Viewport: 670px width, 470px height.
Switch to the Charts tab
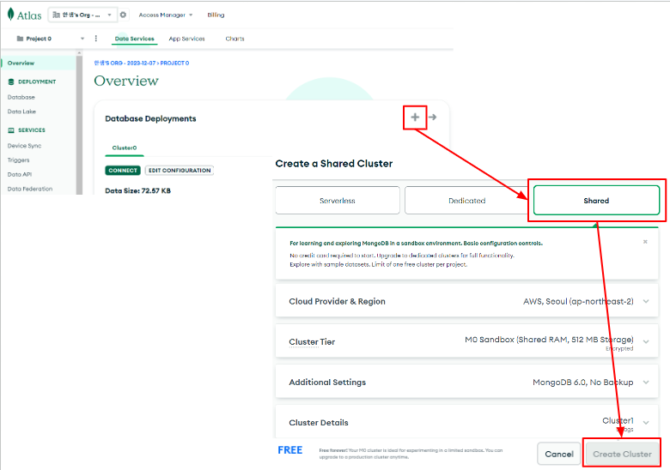tap(235, 39)
